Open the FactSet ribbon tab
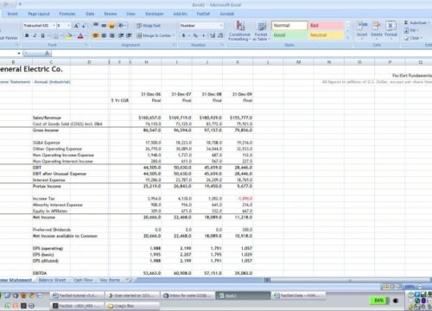Screen dimensions: 432x311 point(203,14)
